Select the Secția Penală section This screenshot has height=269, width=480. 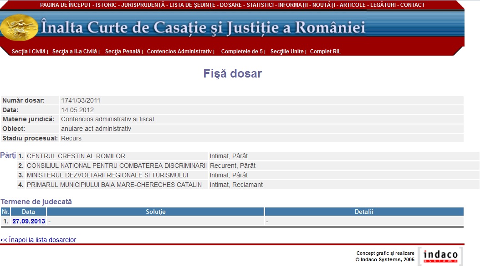123,52
